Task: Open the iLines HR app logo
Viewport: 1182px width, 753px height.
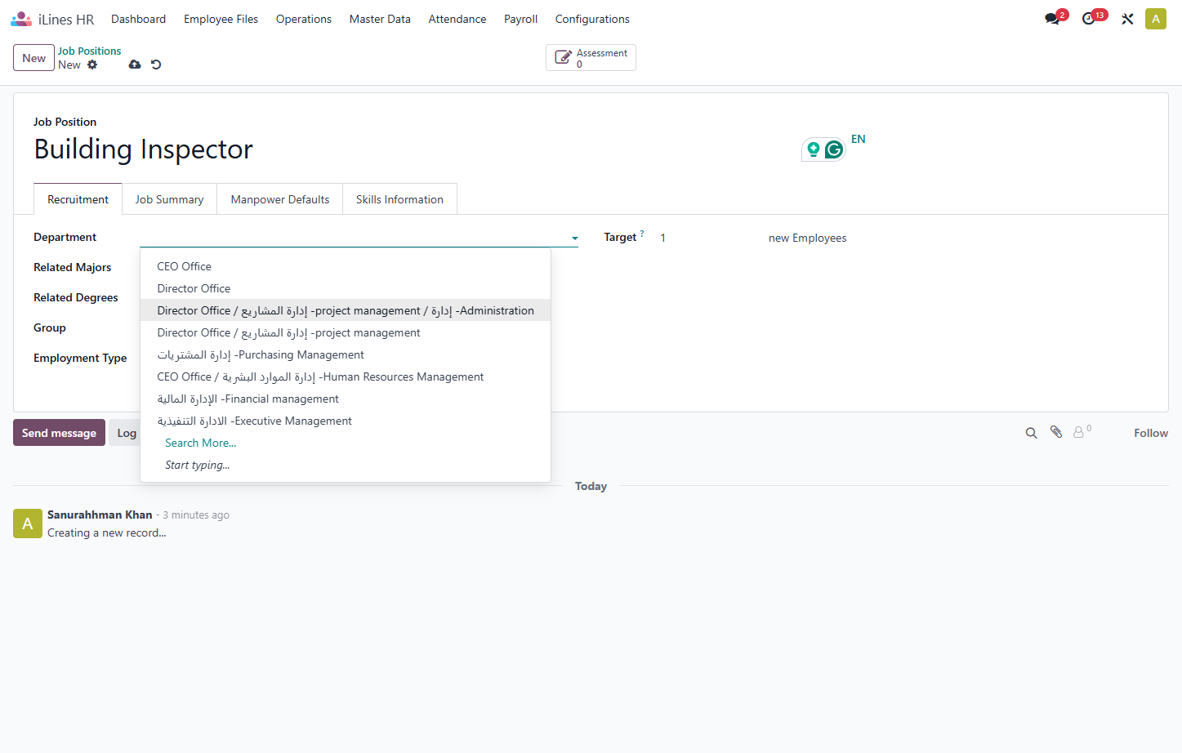Action: tap(21, 19)
